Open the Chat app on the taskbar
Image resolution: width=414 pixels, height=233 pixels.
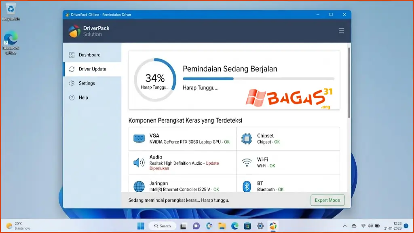[196, 226]
